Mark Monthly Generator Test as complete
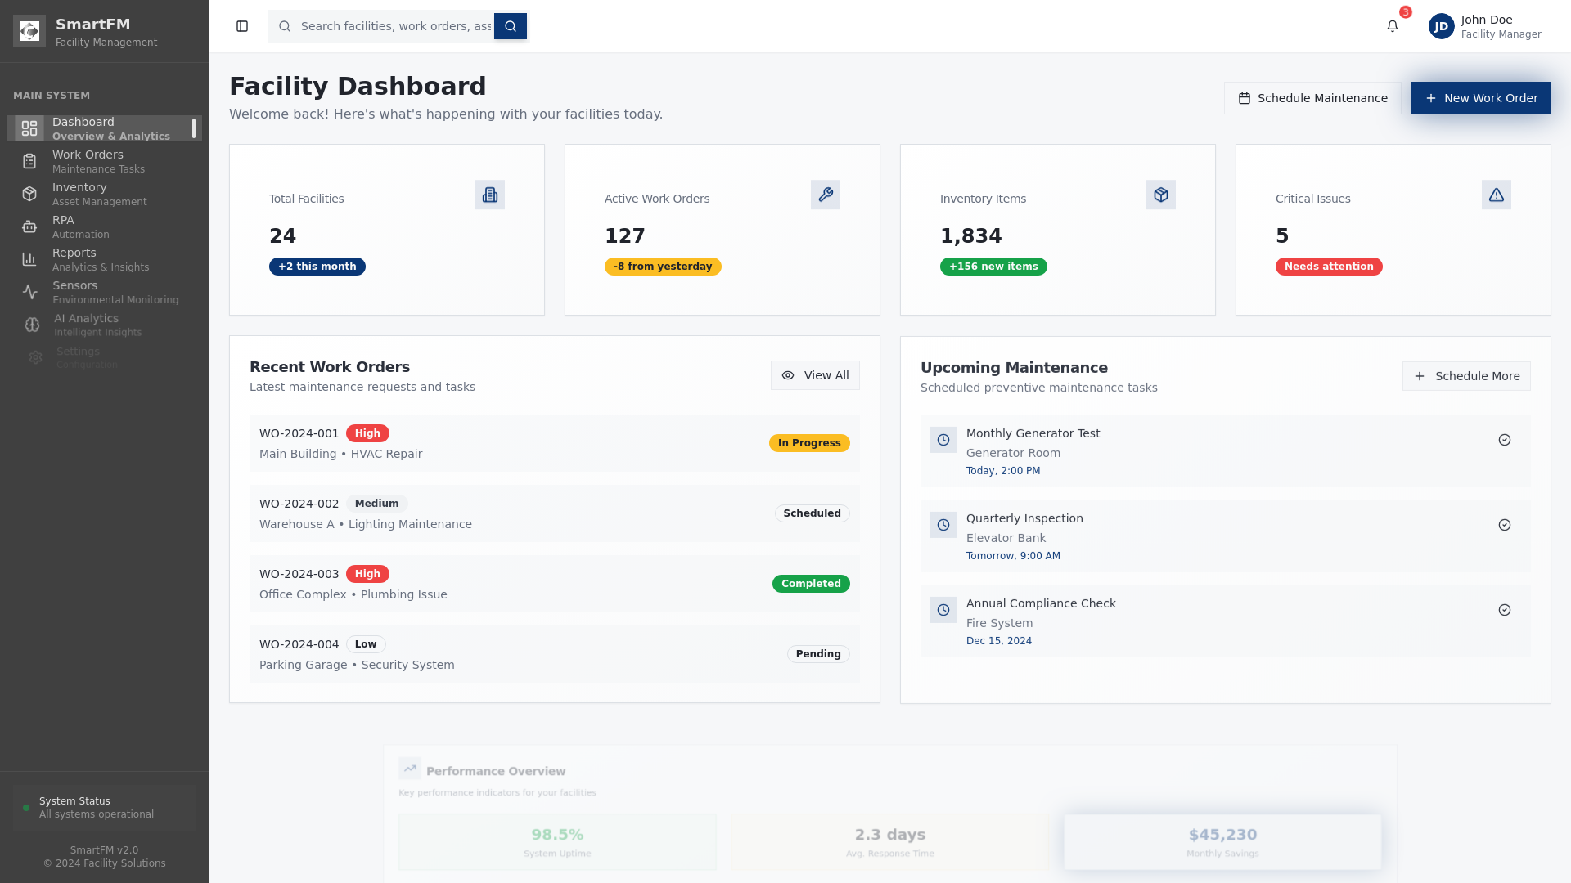The image size is (1571, 883). tap(1505, 440)
